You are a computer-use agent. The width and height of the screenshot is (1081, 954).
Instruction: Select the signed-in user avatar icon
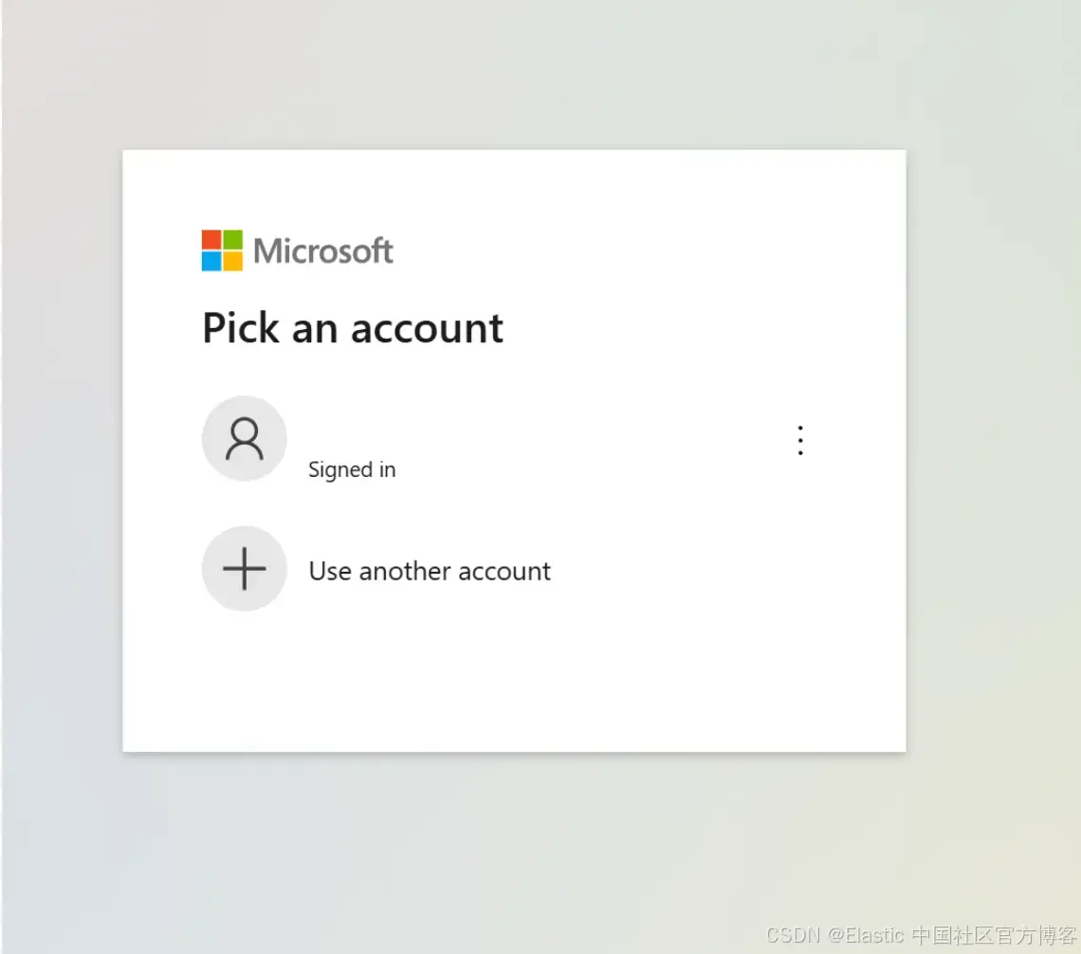244,438
